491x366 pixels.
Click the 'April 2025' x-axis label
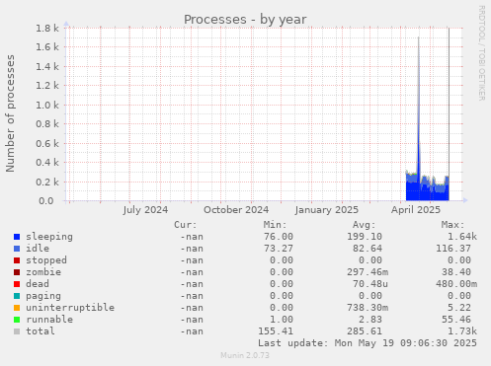[416, 210]
